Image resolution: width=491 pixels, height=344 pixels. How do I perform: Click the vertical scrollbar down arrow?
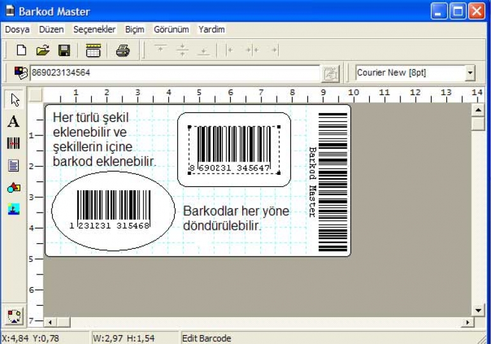478,310
